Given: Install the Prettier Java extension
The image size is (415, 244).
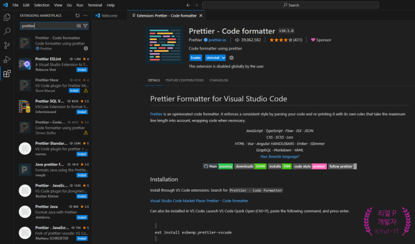Looking at the screenshot, I should point(82,217).
